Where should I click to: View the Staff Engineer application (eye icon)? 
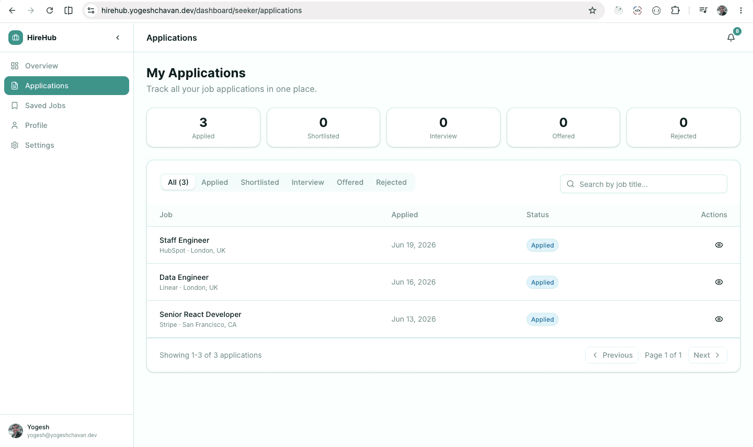pos(719,245)
